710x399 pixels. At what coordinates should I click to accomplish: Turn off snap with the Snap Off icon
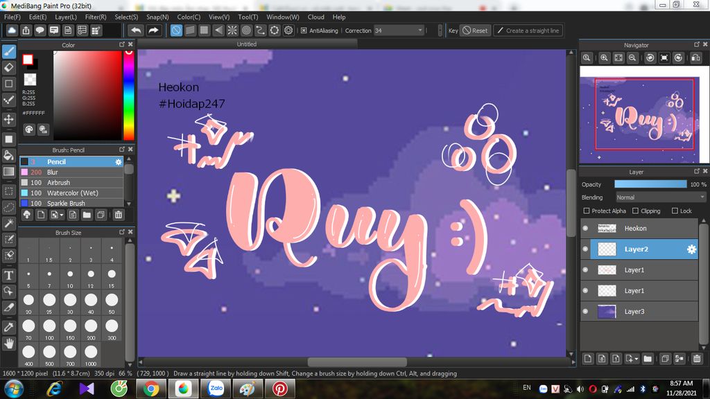[176, 30]
